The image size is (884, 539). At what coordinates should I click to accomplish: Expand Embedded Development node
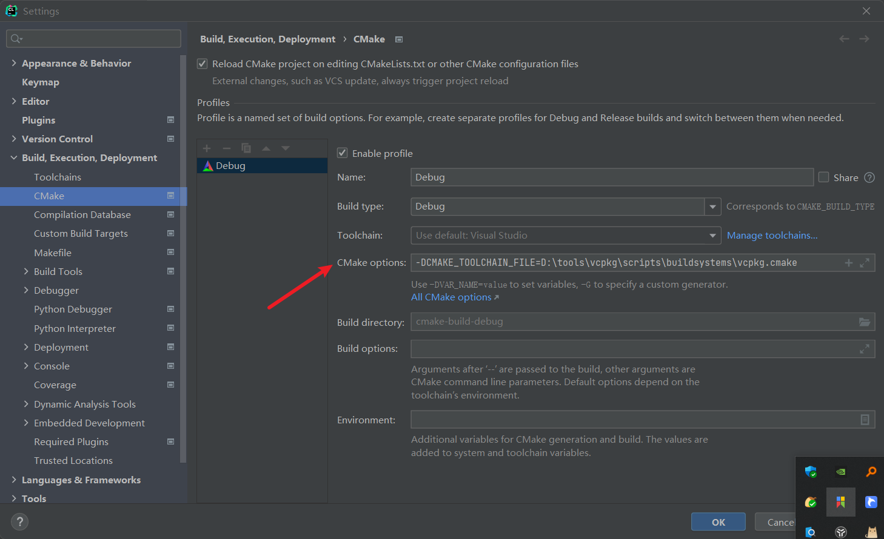click(26, 423)
